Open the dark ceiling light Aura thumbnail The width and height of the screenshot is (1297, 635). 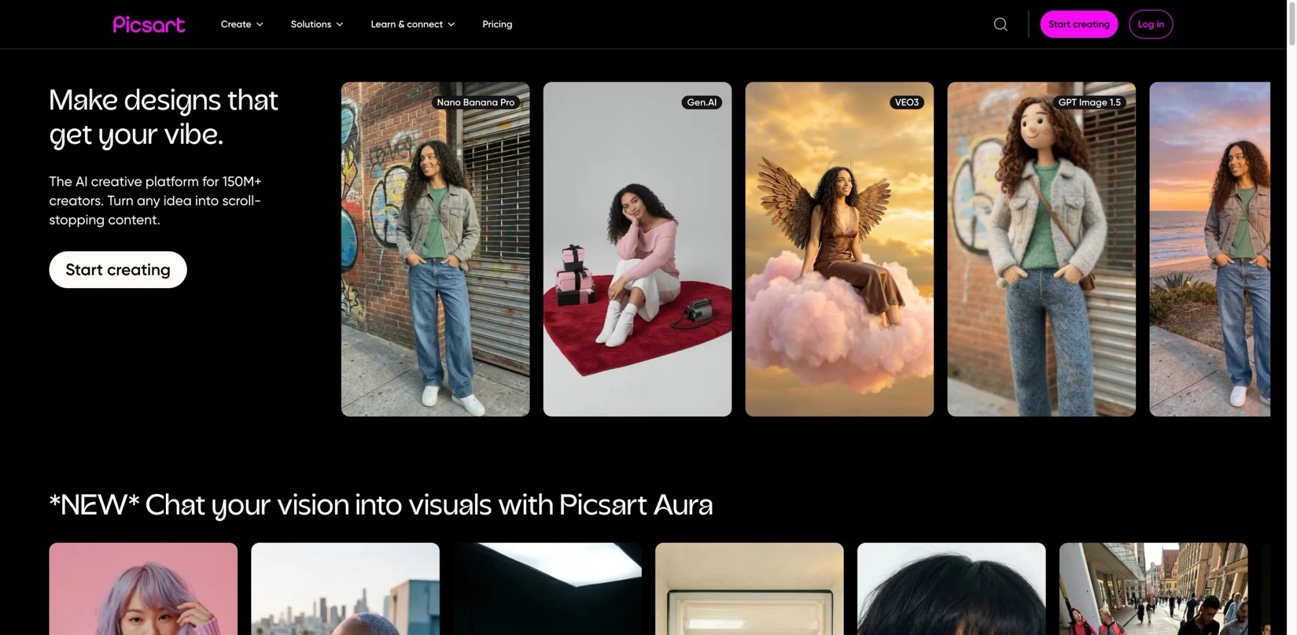click(x=547, y=589)
